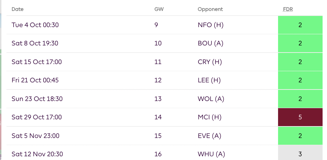Select the Sat 29 Oct 17:00 date

coord(37,117)
